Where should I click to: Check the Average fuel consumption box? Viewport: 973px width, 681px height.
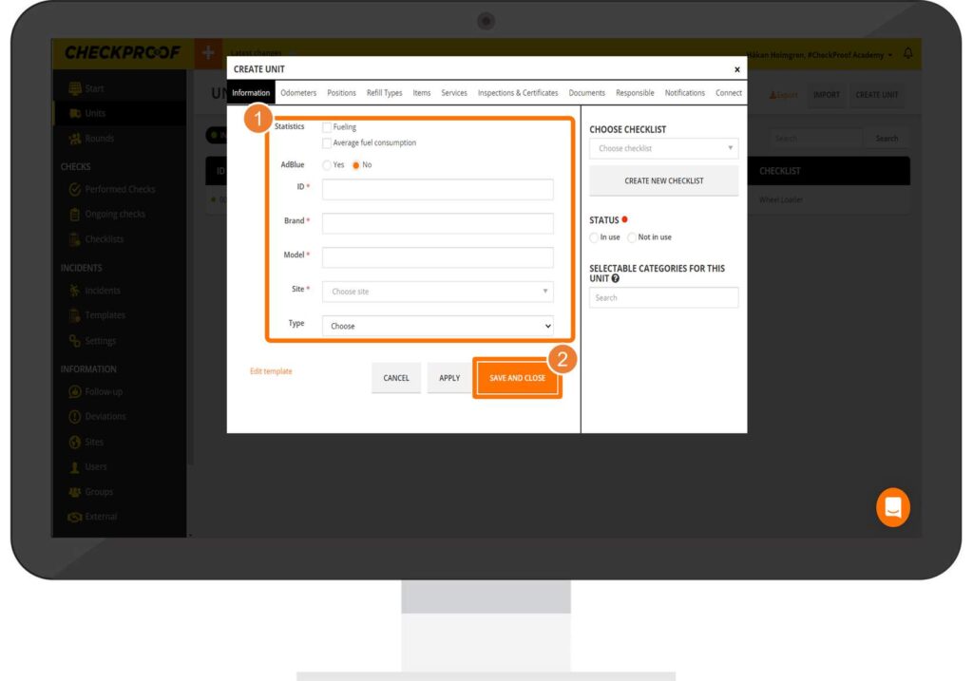(327, 143)
